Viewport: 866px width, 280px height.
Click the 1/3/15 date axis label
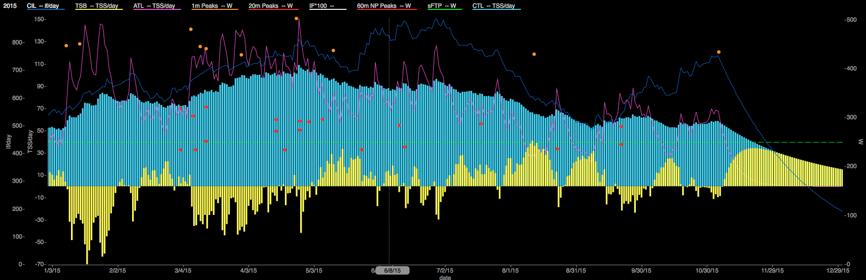click(x=52, y=271)
